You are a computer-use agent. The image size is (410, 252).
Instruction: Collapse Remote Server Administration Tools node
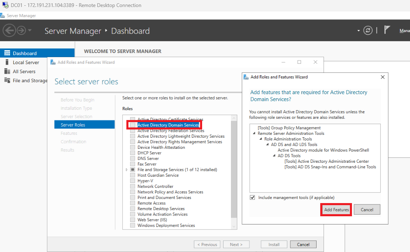pos(254,133)
